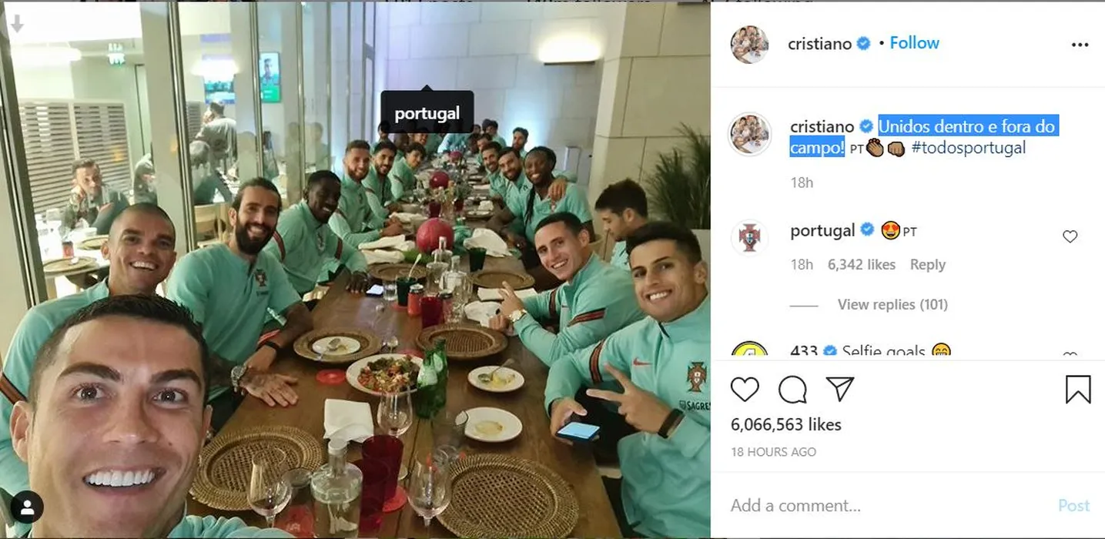Open the 6,066,563 likes list
This screenshot has width=1105, height=539.
pyautogui.click(x=786, y=424)
